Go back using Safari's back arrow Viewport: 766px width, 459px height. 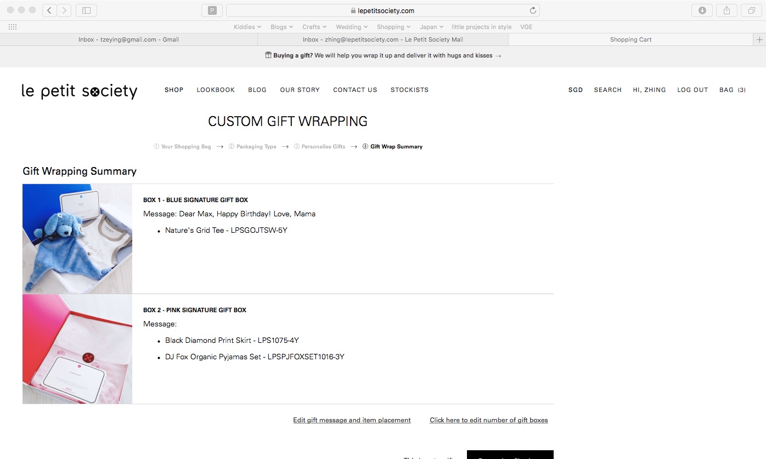pos(49,10)
